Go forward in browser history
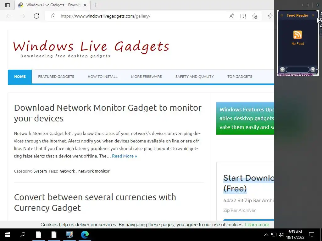The image size is (322, 241). 23,16
